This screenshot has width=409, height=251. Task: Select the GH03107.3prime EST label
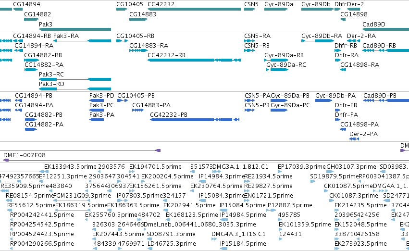coord(351,167)
